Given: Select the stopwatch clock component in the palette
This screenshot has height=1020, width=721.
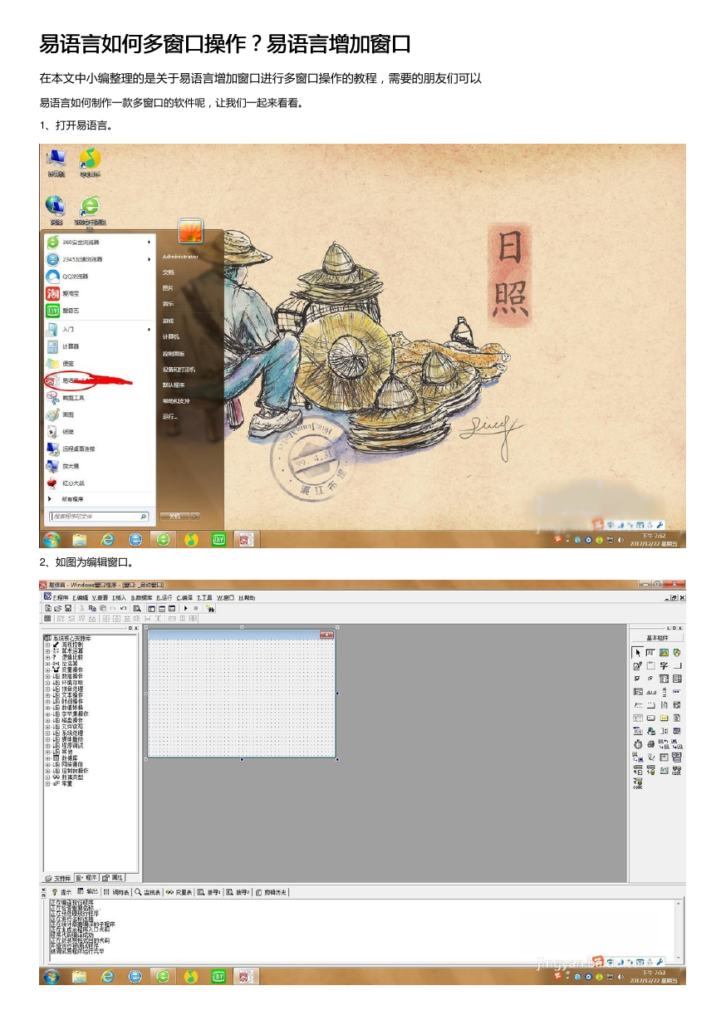Looking at the screenshot, I should point(638,744).
